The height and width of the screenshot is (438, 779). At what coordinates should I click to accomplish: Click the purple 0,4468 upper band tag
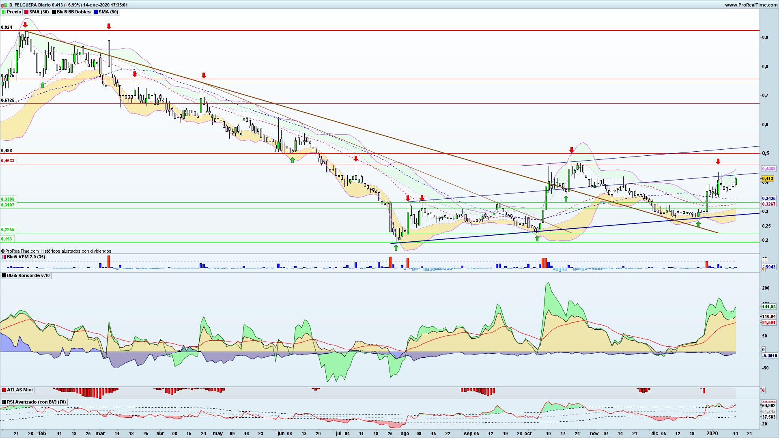[769, 169]
